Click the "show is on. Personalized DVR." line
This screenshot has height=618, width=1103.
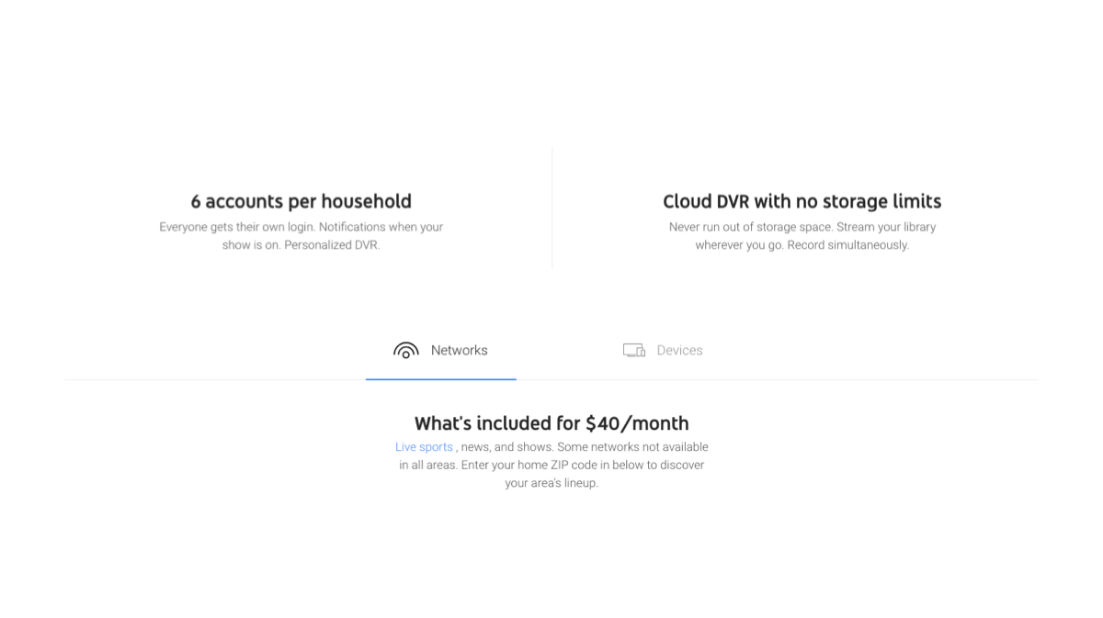(301, 245)
